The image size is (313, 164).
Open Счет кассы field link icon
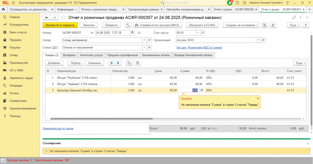coord(203,33)
